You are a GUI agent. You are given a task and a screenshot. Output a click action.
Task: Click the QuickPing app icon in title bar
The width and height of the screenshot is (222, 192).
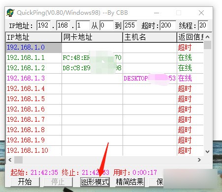10,13
